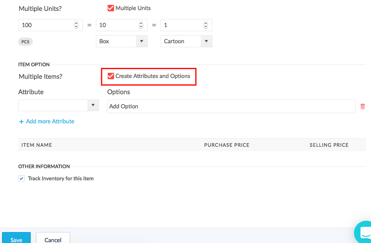Click the Options label

[x=119, y=92]
